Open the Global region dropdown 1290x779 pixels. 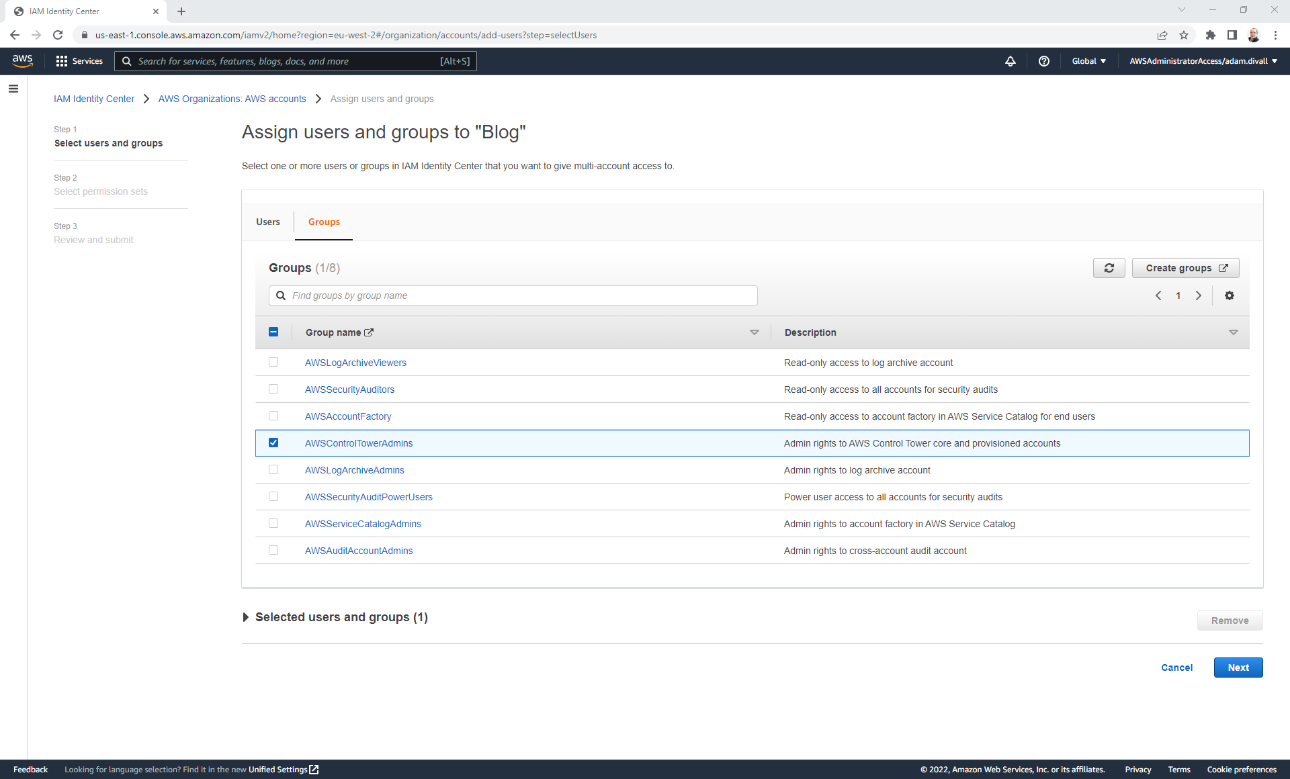pyautogui.click(x=1088, y=61)
